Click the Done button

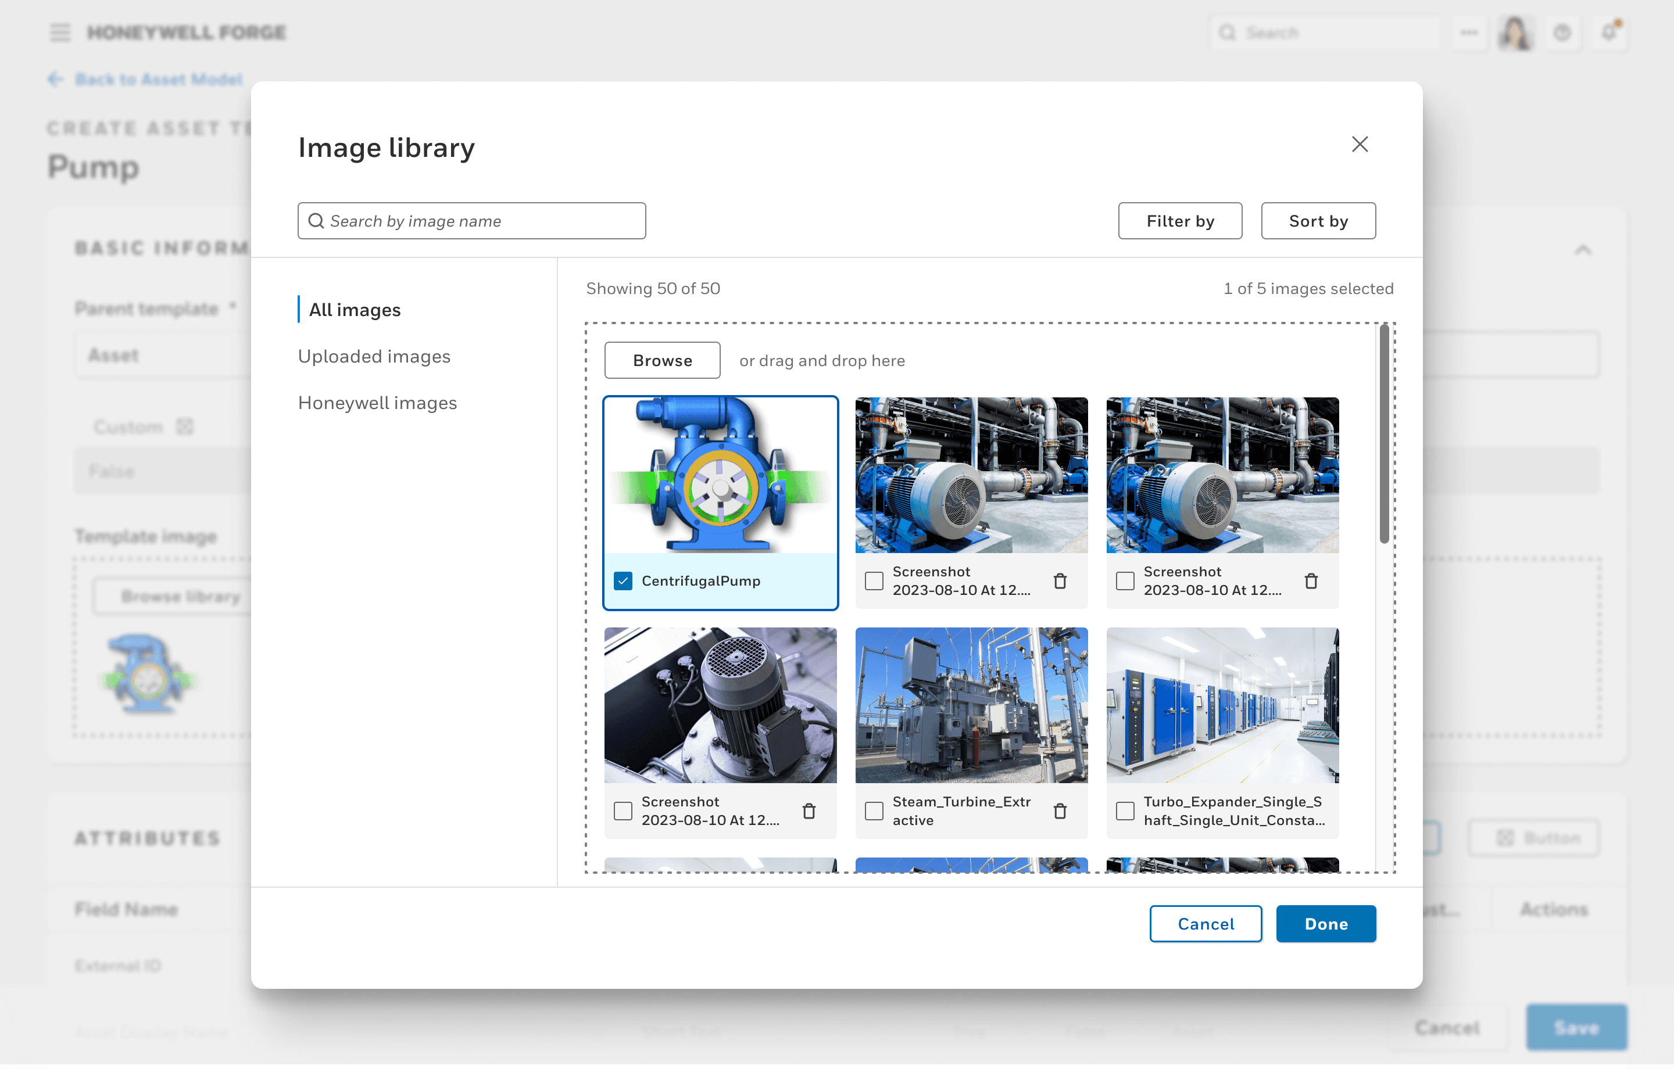(x=1325, y=924)
